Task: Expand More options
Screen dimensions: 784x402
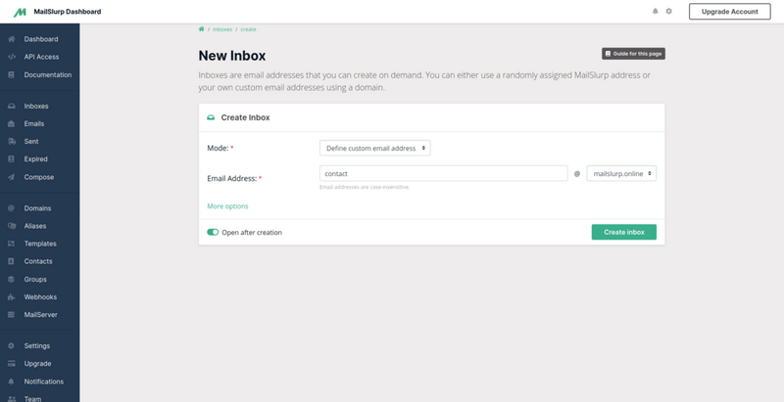Action: [x=227, y=206]
